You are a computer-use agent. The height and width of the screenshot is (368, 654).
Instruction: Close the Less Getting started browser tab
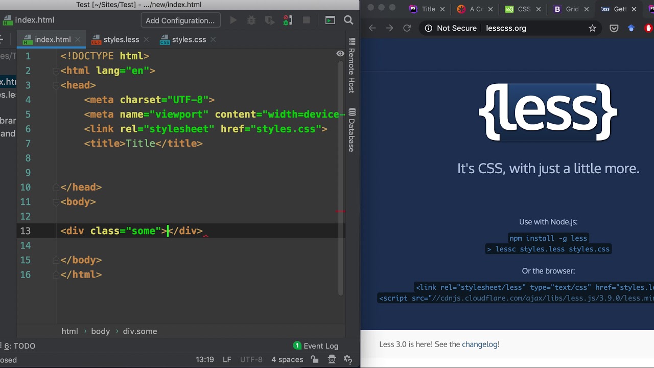(x=634, y=9)
